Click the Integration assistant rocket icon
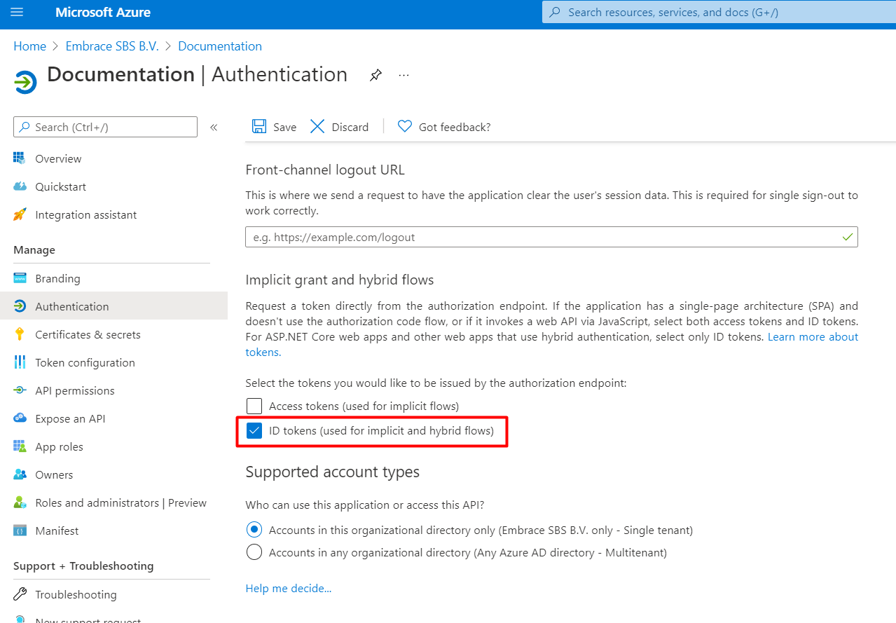 pyautogui.click(x=20, y=214)
